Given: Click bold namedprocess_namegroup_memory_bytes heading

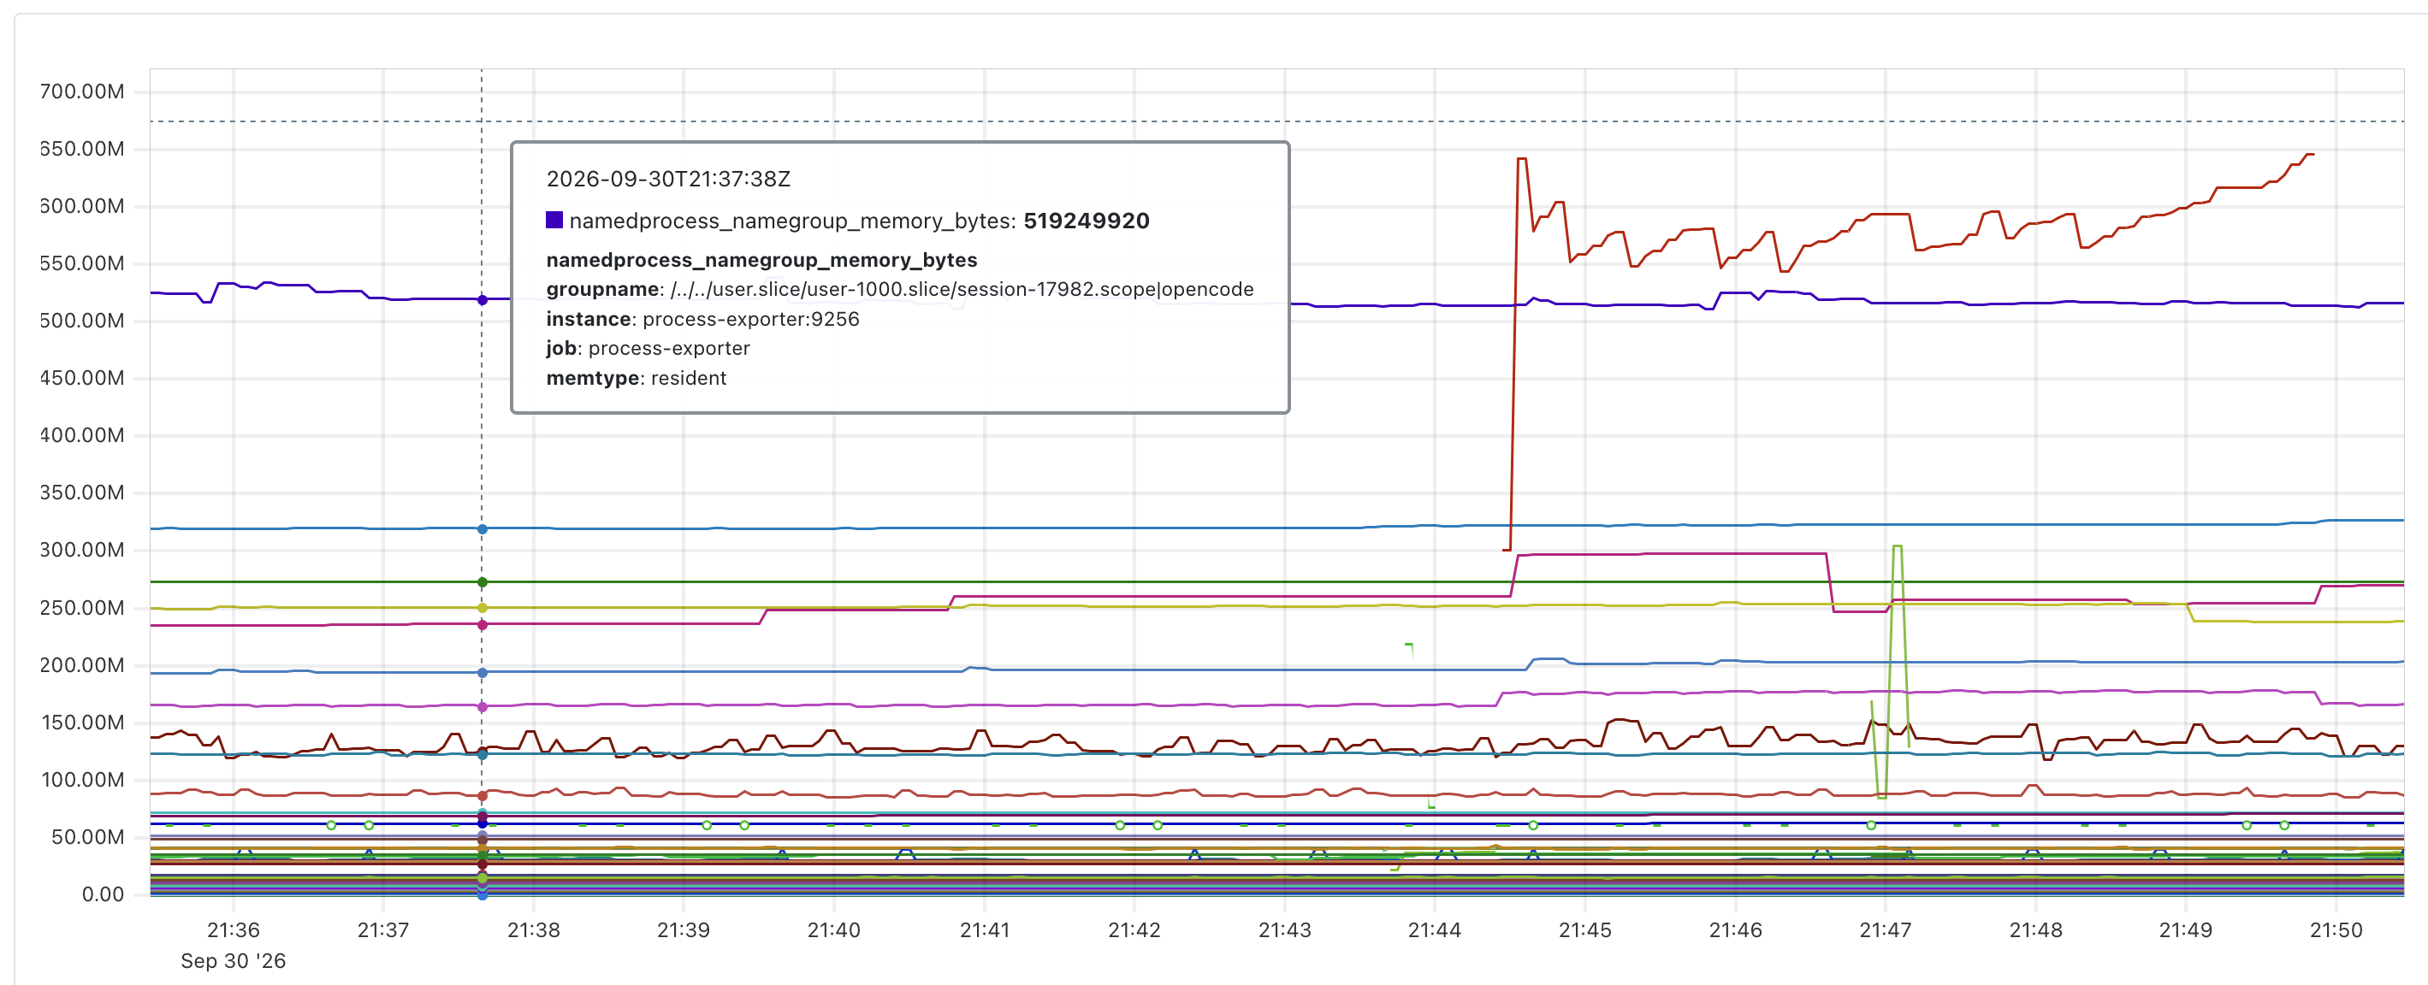Looking at the screenshot, I should click(x=761, y=260).
